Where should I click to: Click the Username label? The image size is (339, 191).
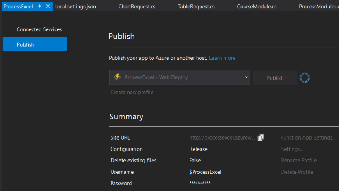pos(122,172)
